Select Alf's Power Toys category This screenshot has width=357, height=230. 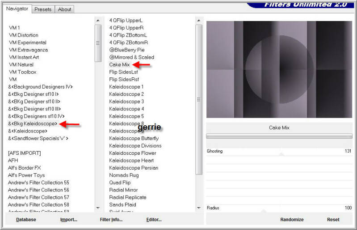click(26, 175)
